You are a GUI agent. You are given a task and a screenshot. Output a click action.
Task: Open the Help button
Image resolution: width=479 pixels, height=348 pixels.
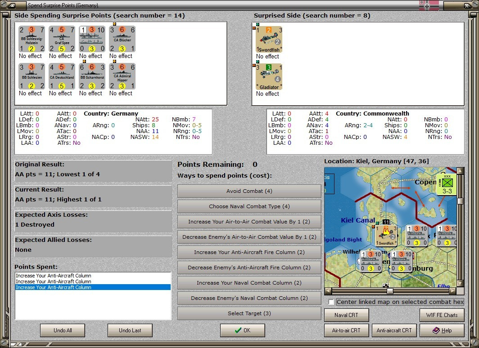click(442, 330)
